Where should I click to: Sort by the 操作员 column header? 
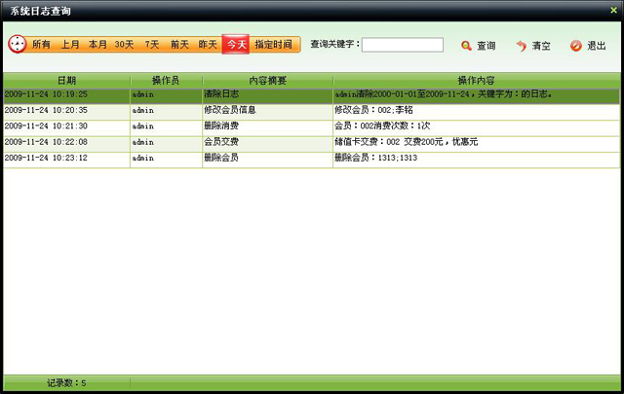[166, 80]
